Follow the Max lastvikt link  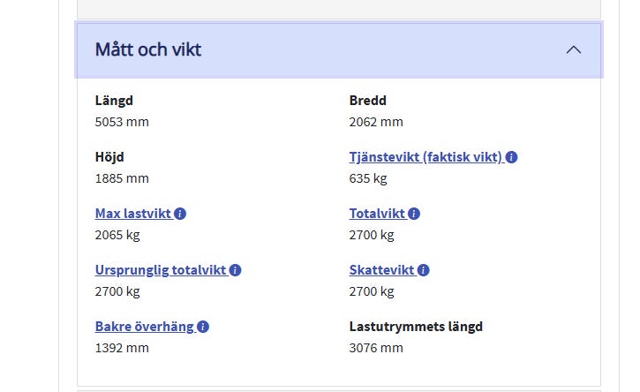point(132,214)
